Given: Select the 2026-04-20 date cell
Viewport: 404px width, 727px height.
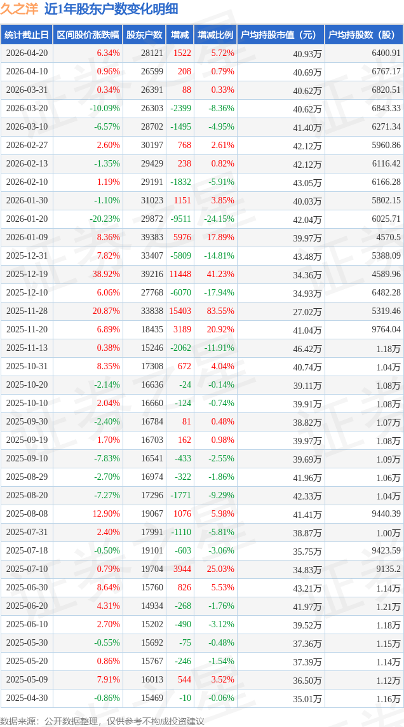Looking at the screenshot, I should pyautogui.click(x=27, y=53).
